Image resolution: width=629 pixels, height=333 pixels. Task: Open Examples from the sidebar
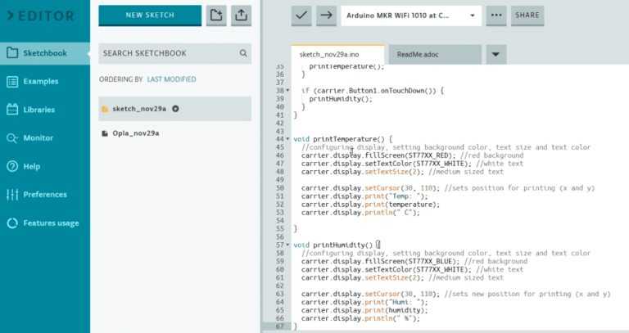tap(41, 81)
